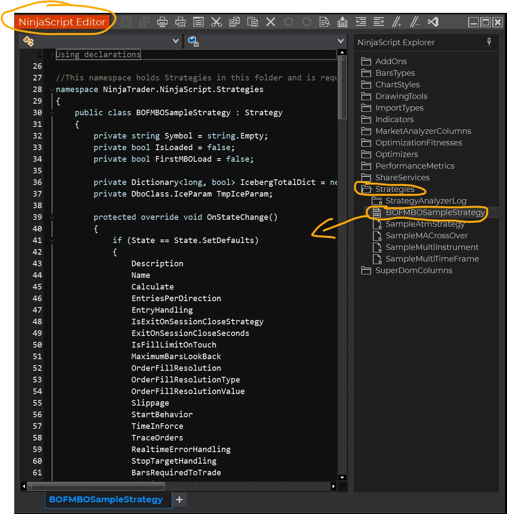507x514 pixels.
Task: Click the Increase indent icon
Action: [x=379, y=22]
